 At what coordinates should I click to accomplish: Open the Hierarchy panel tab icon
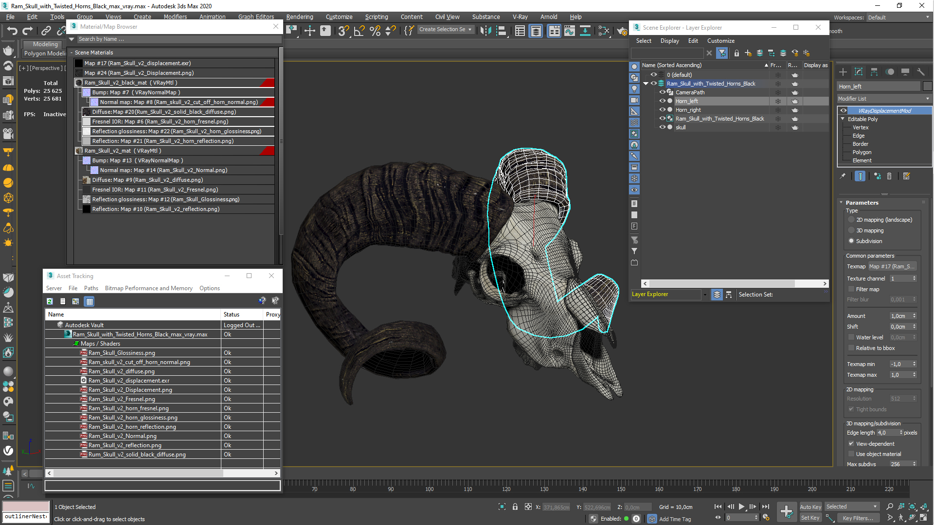click(874, 72)
